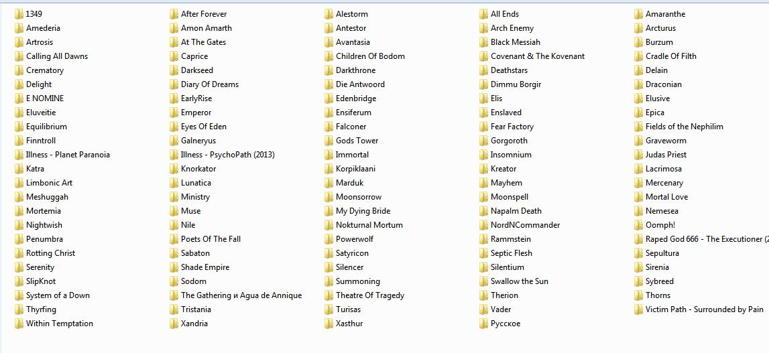Select the Arch Enemy folder name
The image size is (769, 353).
click(x=512, y=28)
